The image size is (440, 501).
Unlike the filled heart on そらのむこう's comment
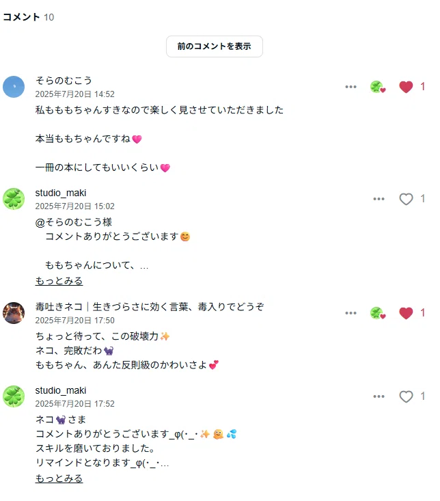[406, 87]
